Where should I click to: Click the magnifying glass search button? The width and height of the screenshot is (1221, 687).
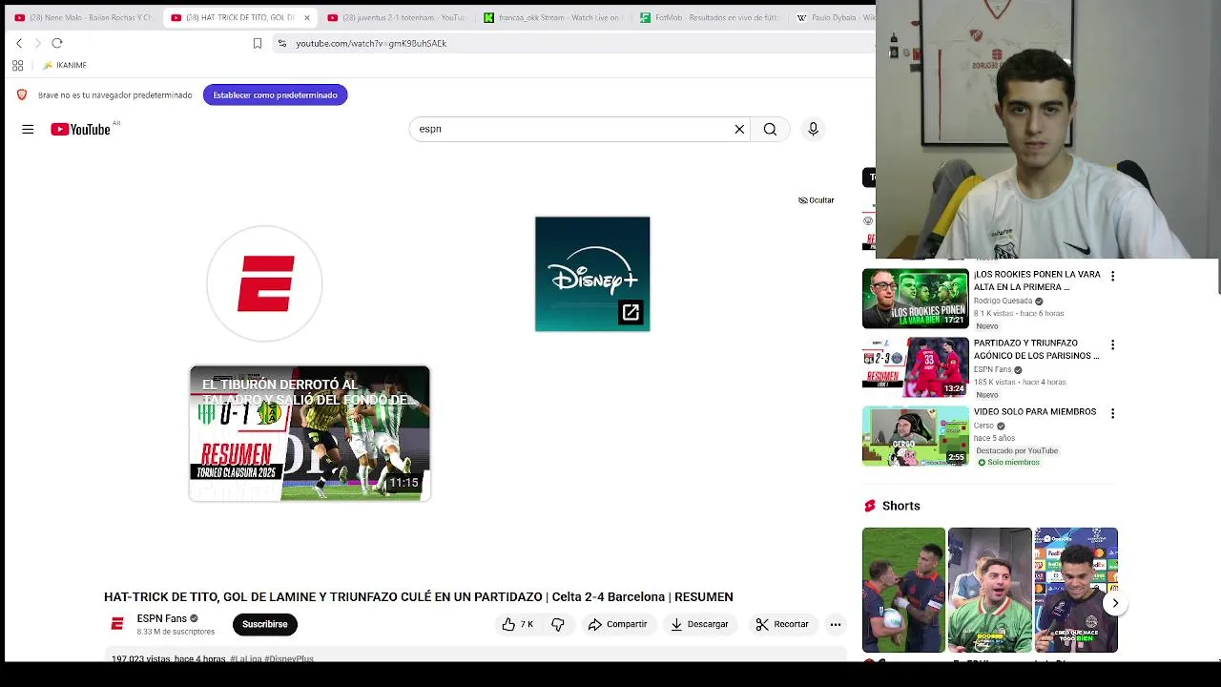coord(770,129)
